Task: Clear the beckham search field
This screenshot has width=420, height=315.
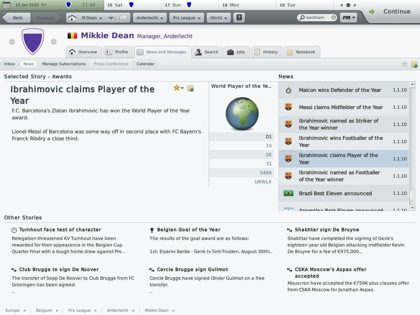Action: (x=333, y=18)
